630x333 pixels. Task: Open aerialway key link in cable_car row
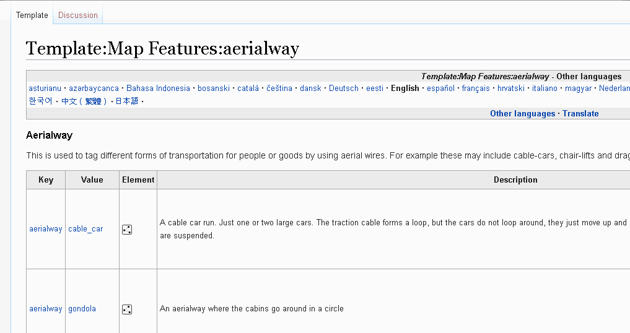pyautogui.click(x=45, y=229)
